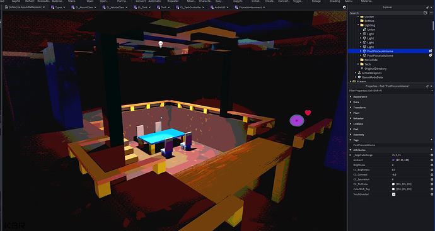
Task: Click the Explorer search field
Action: [386, 13]
